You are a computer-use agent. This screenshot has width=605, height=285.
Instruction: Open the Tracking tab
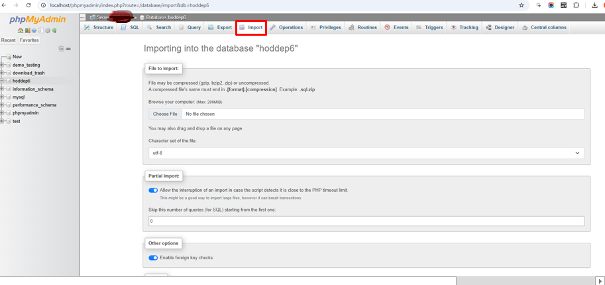pos(465,27)
